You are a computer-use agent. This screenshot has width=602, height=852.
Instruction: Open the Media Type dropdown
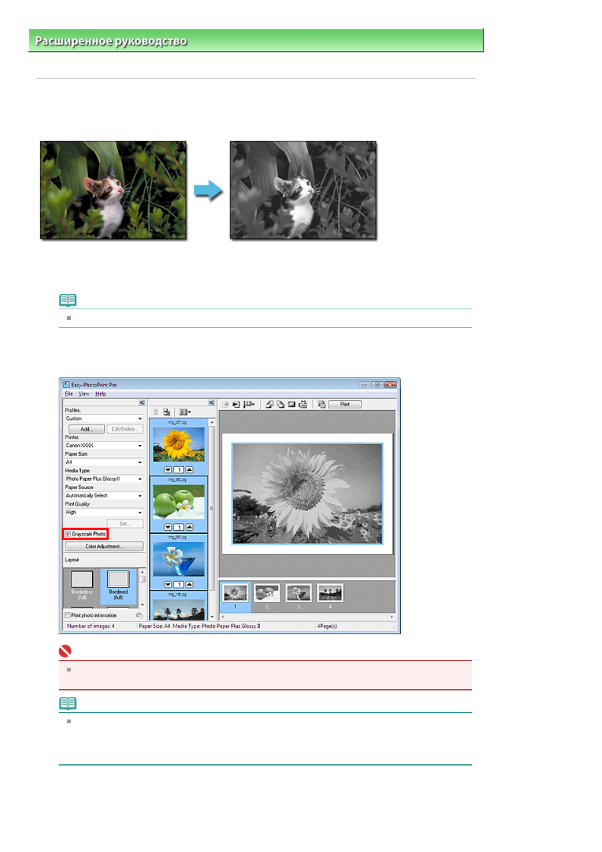click(x=104, y=479)
